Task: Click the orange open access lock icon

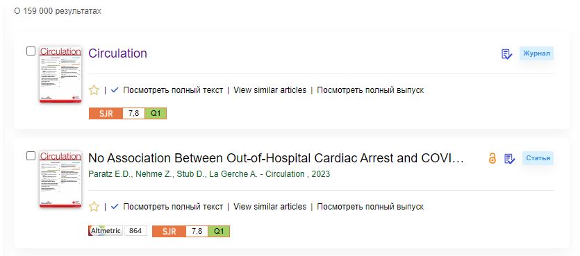Action: pos(492,158)
